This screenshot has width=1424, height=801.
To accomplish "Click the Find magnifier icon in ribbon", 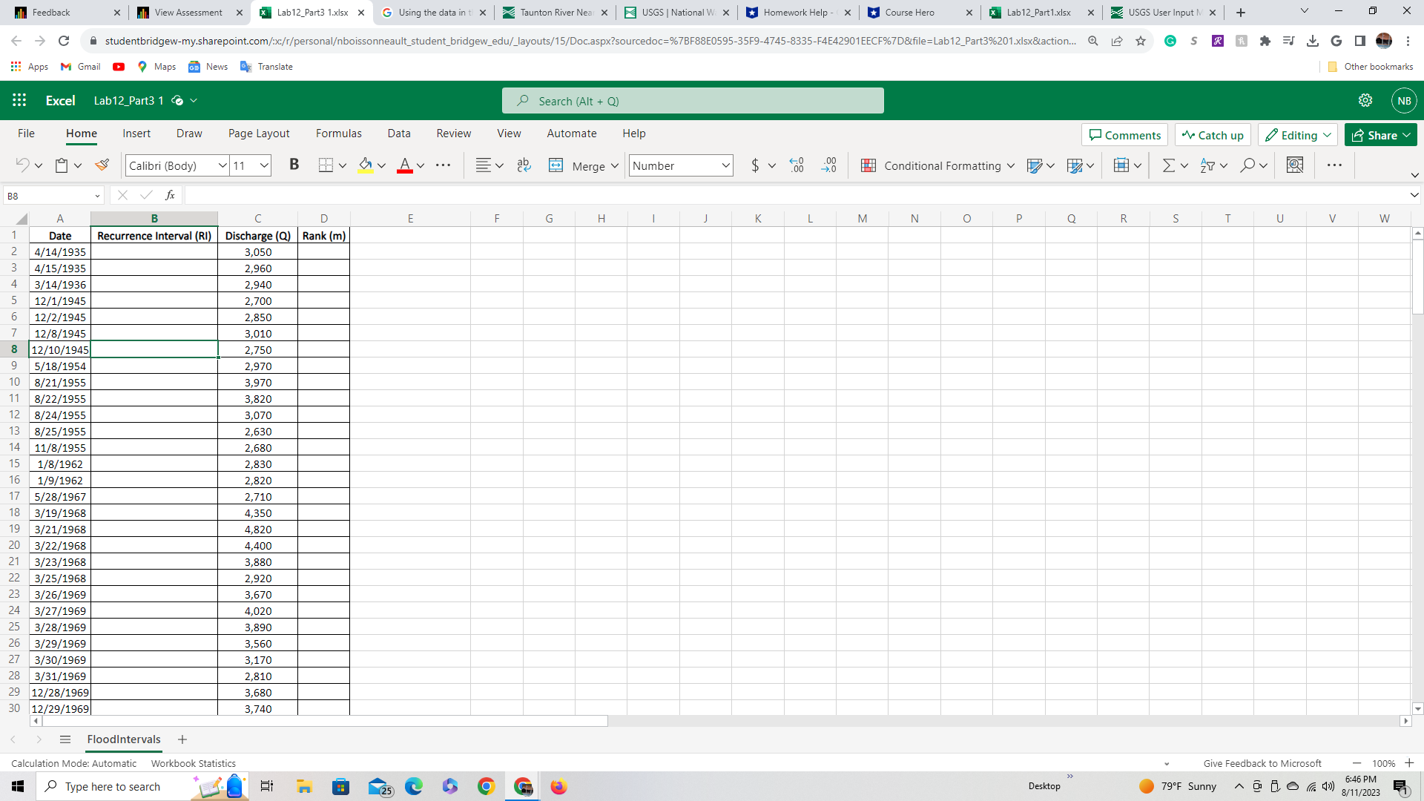I will point(1247,165).
